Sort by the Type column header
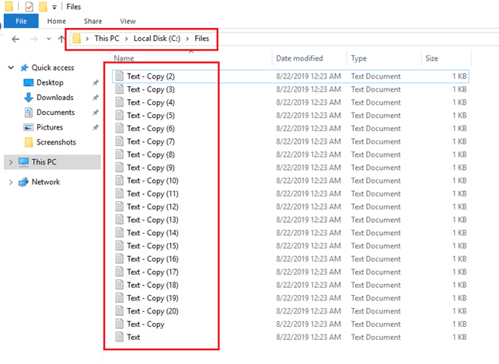This screenshot has width=499, height=364. [x=358, y=58]
